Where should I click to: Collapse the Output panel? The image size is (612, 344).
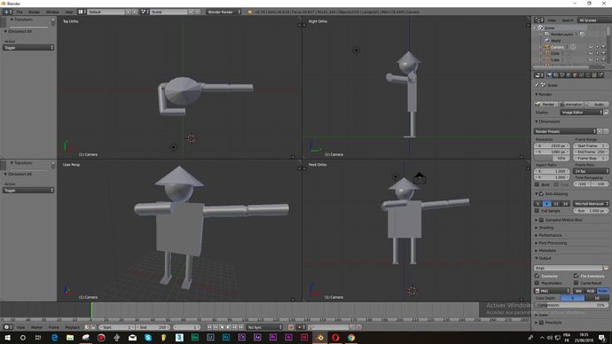tap(545, 258)
